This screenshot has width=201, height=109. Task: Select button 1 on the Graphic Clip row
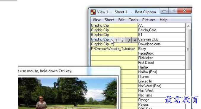click(116, 40)
